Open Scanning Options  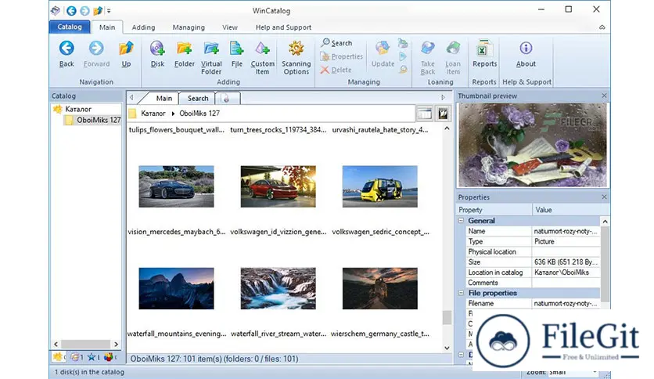click(x=296, y=58)
